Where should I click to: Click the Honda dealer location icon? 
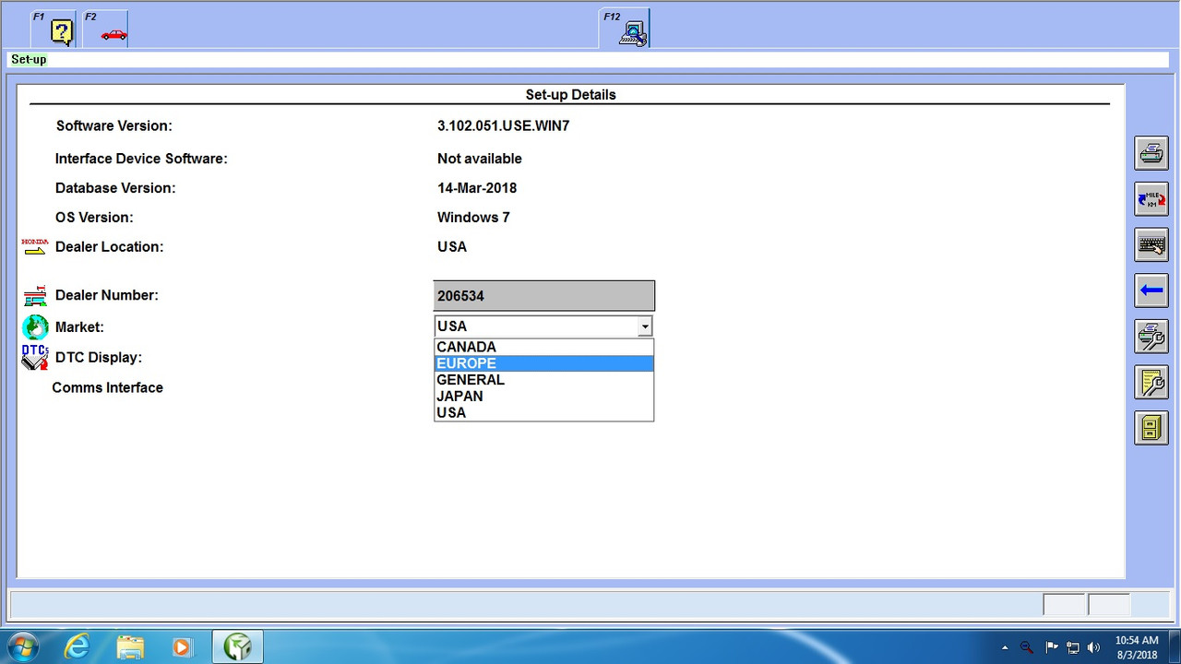pos(34,246)
